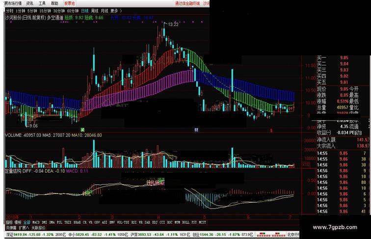Select the RSI indicator
This screenshot has height=239, width=371.
[x=134, y=222]
